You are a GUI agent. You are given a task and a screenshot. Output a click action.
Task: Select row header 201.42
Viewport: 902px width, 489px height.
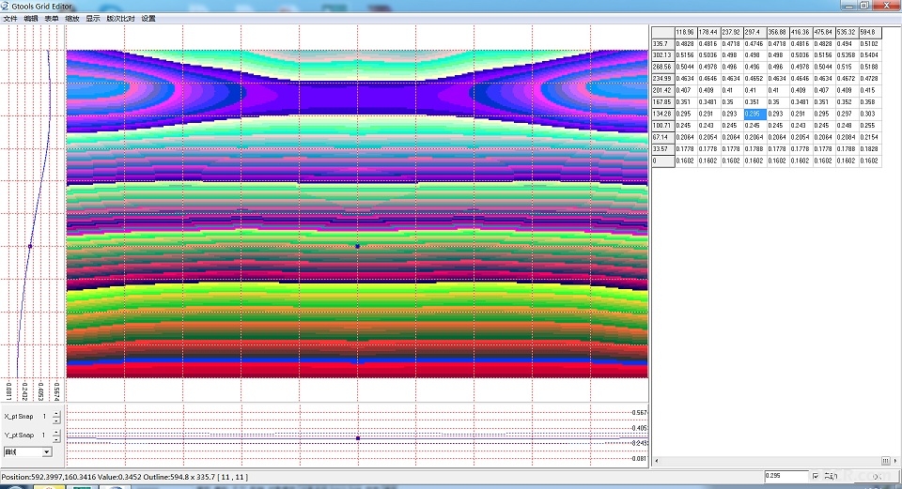663,90
